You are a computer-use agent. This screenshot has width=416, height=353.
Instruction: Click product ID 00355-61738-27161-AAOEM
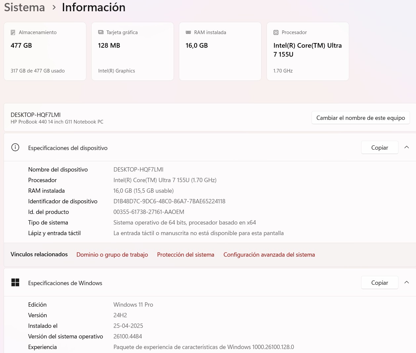click(x=149, y=212)
